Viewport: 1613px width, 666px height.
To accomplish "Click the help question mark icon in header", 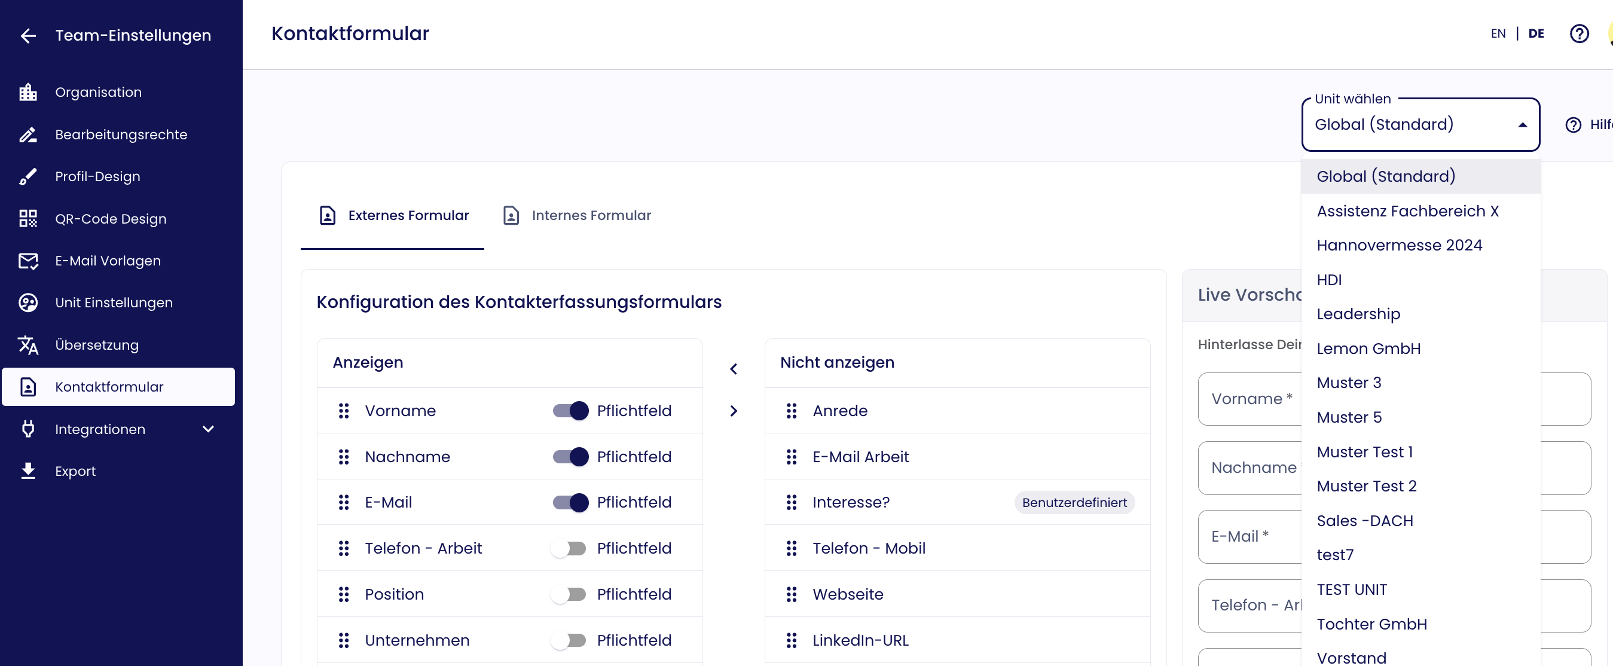I will point(1578,34).
